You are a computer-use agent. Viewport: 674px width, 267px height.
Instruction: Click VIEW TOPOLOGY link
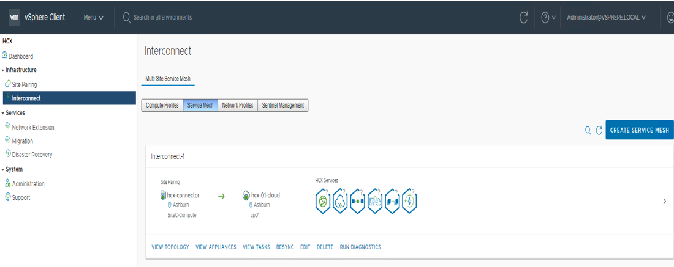[x=170, y=247]
